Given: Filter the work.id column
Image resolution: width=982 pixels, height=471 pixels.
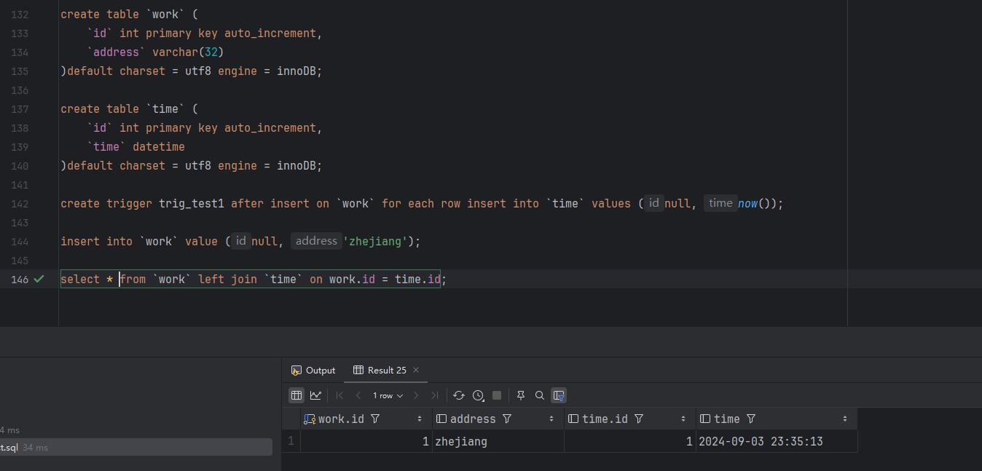Looking at the screenshot, I should pyautogui.click(x=375, y=419).
